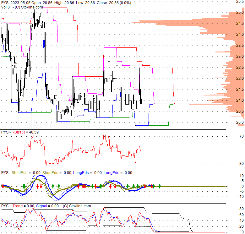Click the 22.0 price axis label
This screenshot has width=245, height=234.
(x=240, y=79)
